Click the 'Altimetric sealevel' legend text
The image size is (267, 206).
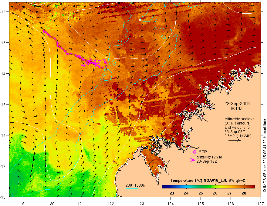tap(240, 119)
